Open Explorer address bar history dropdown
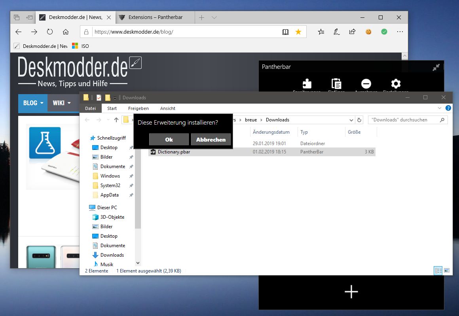Image resolution: width=459 pixels, height=316 pixels. 351,120
